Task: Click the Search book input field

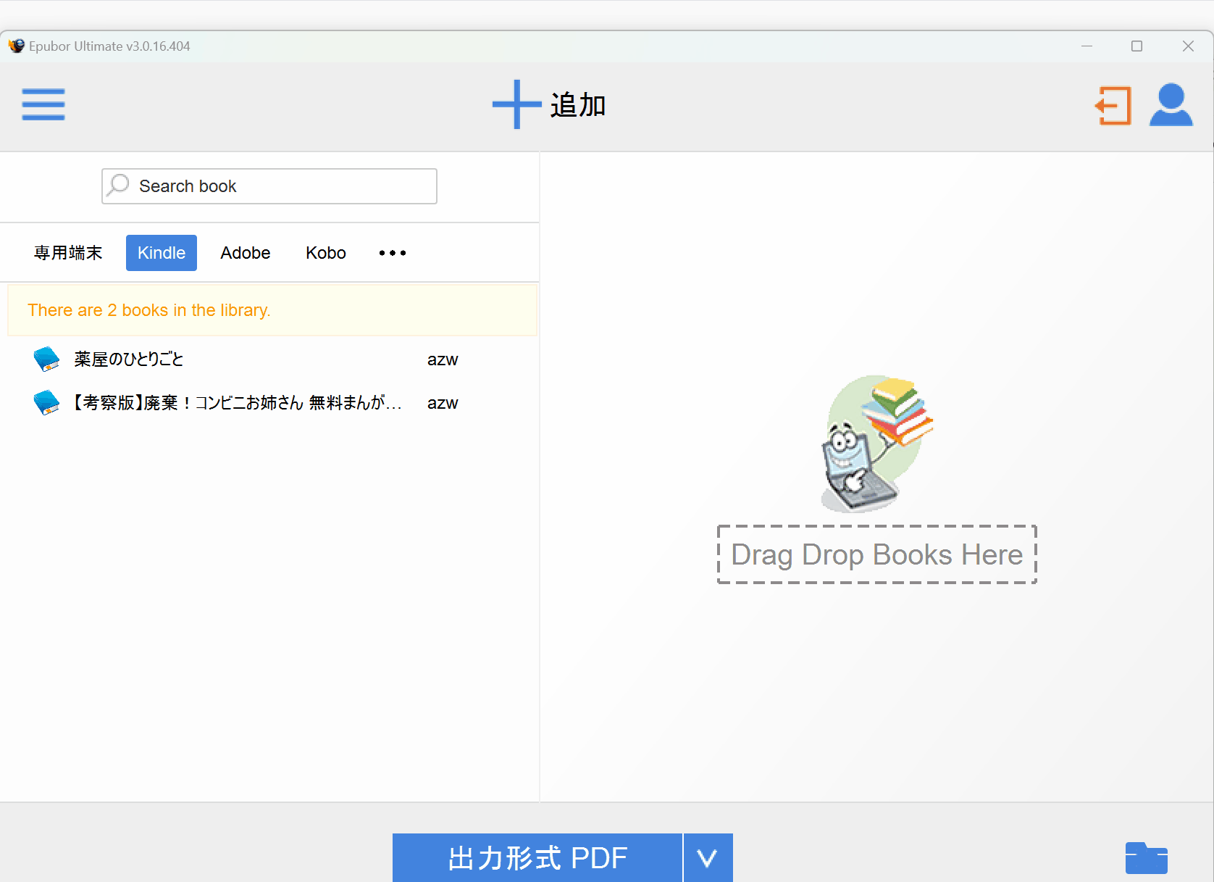Action: (x=269, y=186)
